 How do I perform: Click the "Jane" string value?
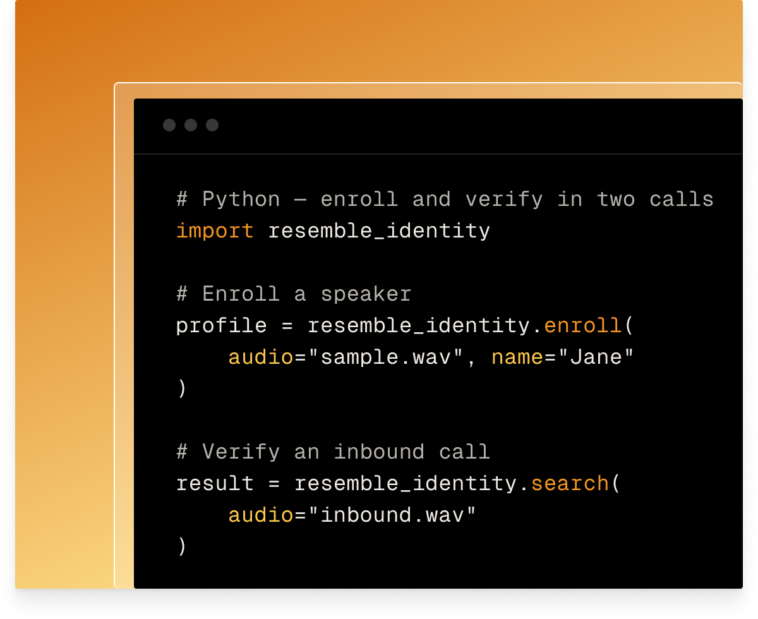(595, 358)
